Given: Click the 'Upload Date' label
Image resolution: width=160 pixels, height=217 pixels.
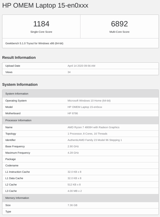Looking at the screenshot, I should tap(13, 66).
